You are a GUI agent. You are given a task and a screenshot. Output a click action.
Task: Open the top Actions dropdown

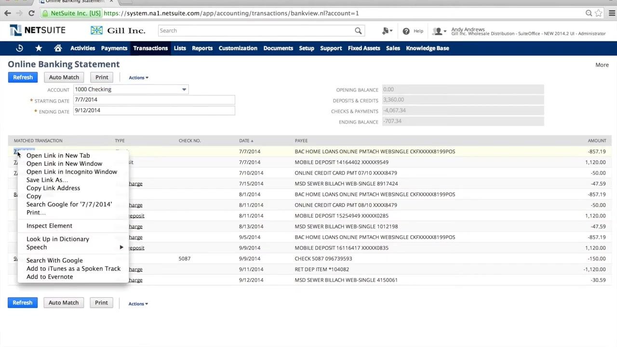(x=138, y=78)
